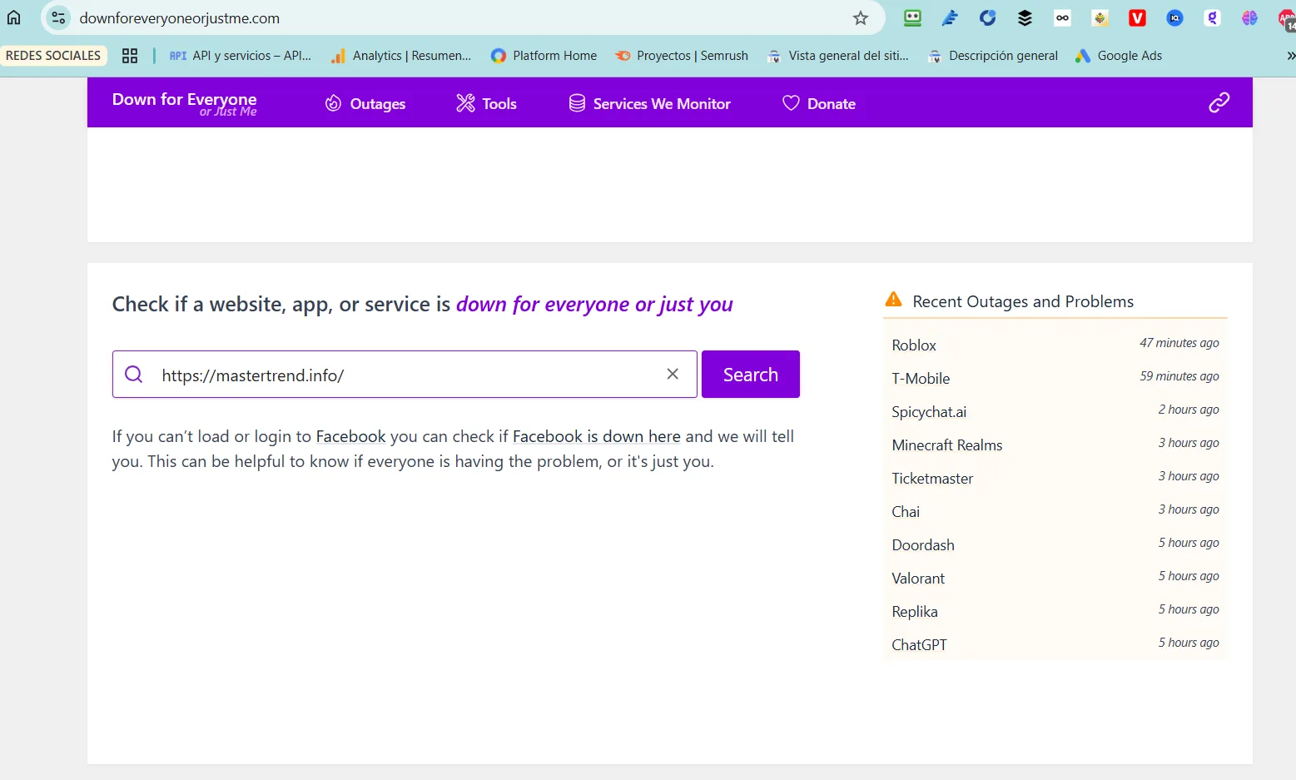1296x780 pixels.
Task: Follow the "Facebook is down here" link
Action: tap(596, 436)
